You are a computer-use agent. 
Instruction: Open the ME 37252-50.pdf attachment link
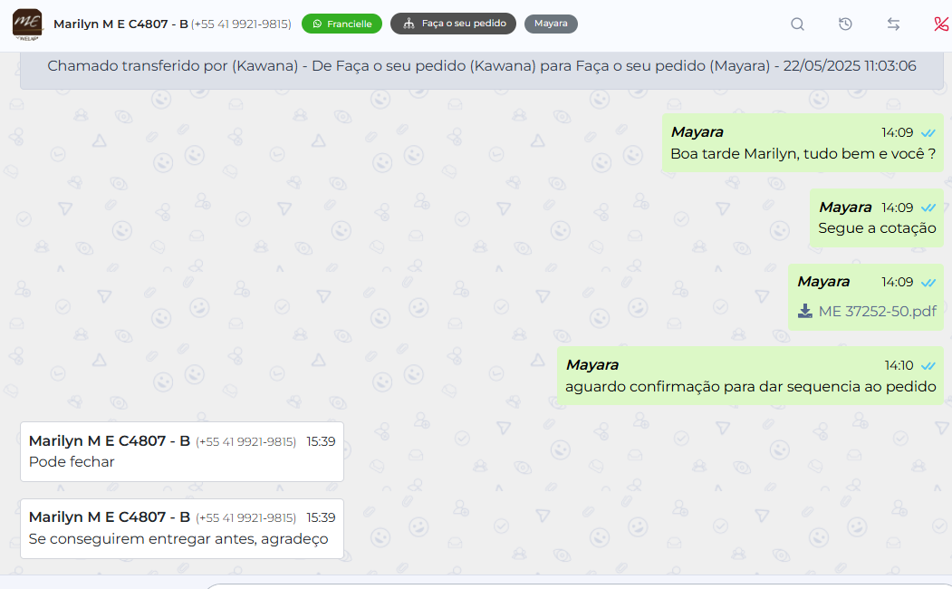point(877,312)
